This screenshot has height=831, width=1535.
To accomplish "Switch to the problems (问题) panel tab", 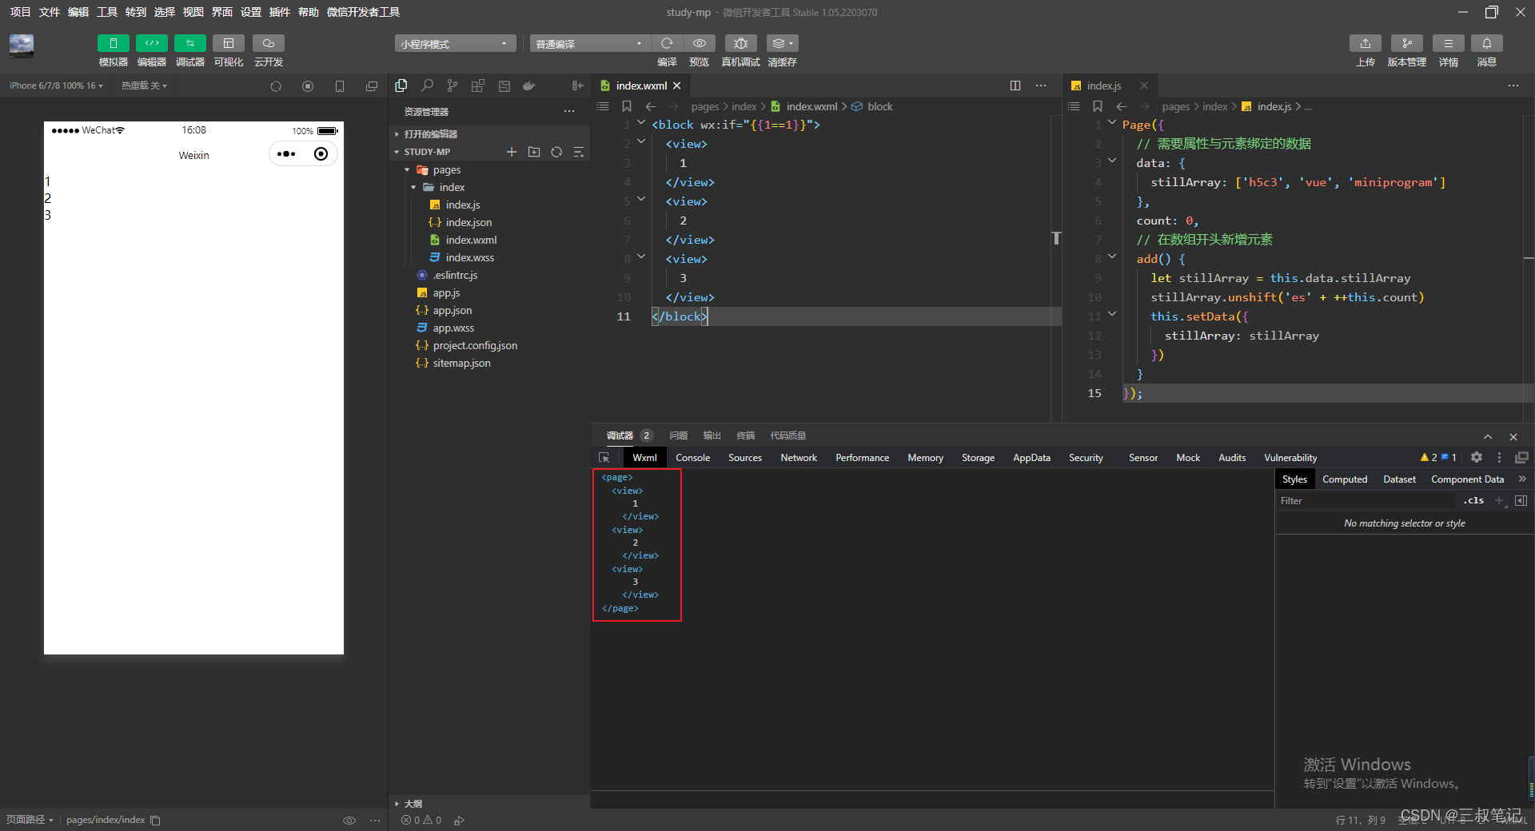I will [x=679, y=435].
